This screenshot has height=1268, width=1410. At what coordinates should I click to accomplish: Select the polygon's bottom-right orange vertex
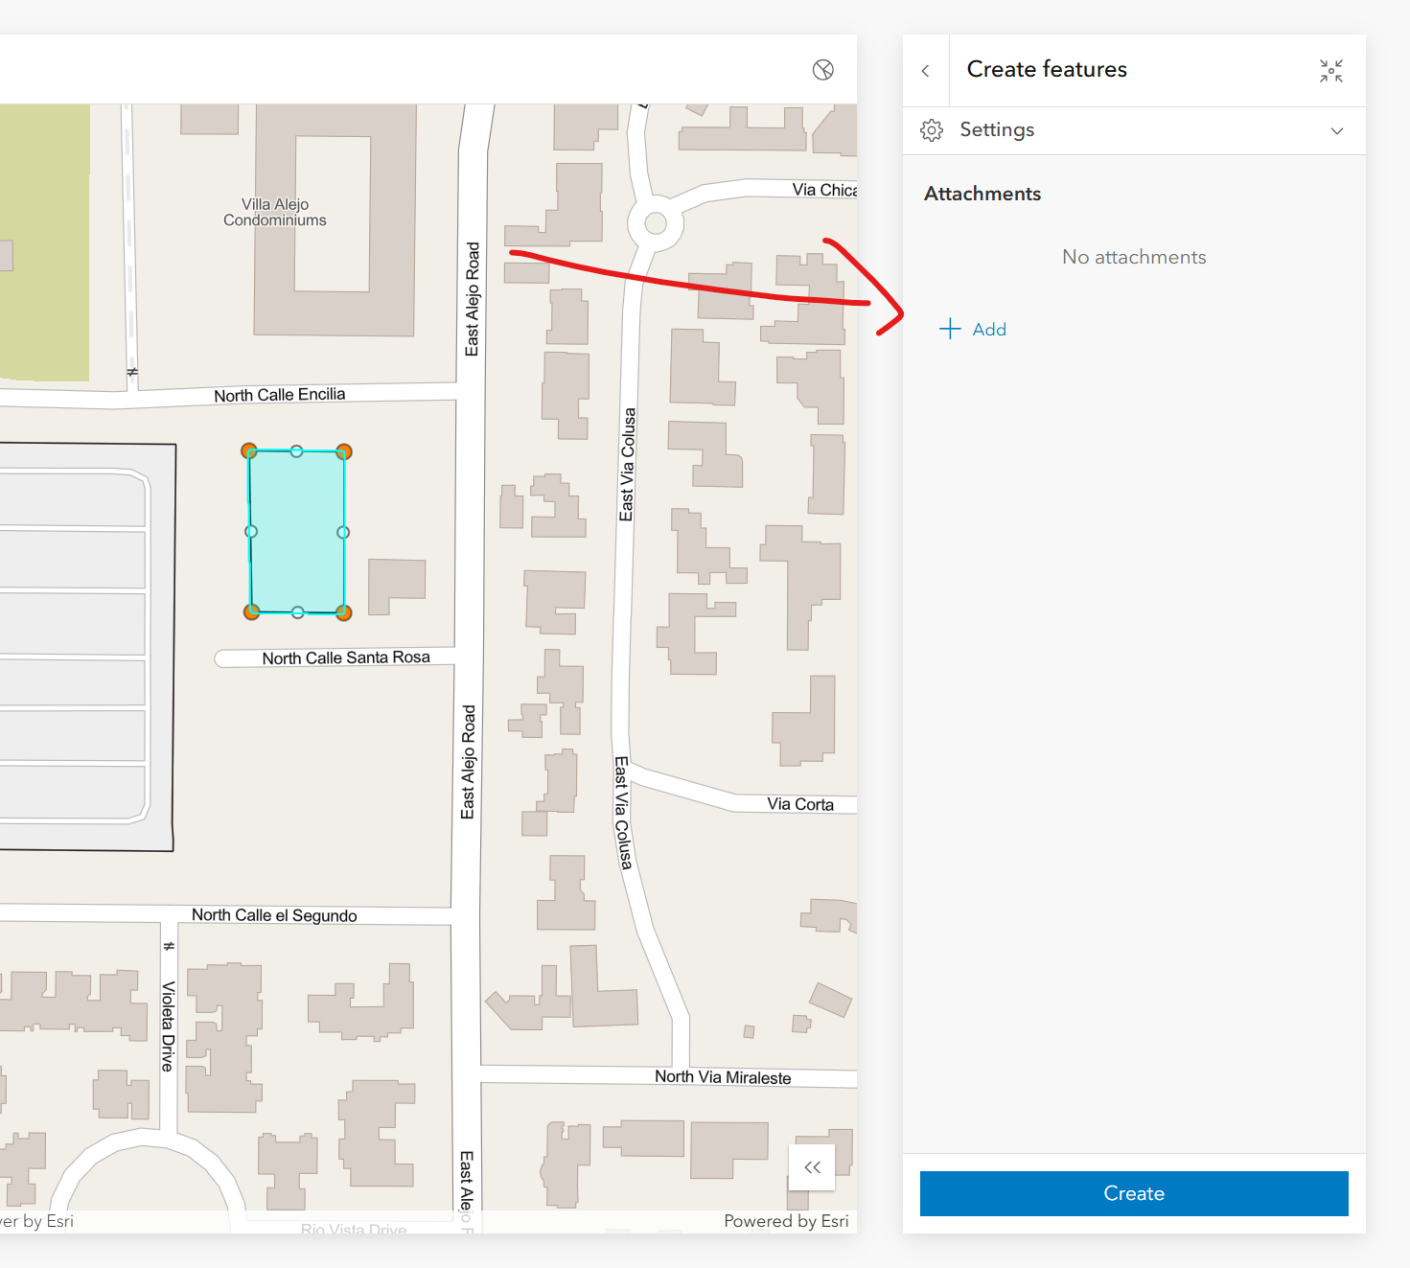tap(344, 612)
